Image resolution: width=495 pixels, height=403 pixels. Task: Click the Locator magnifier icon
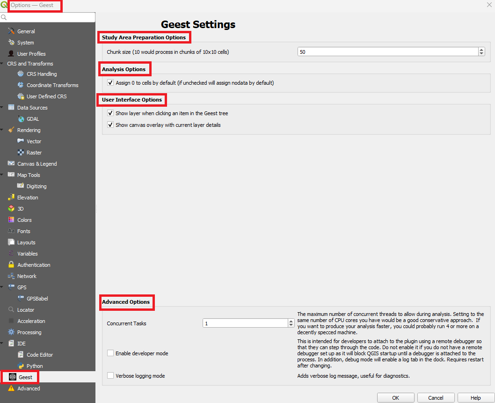pos(11,309)
